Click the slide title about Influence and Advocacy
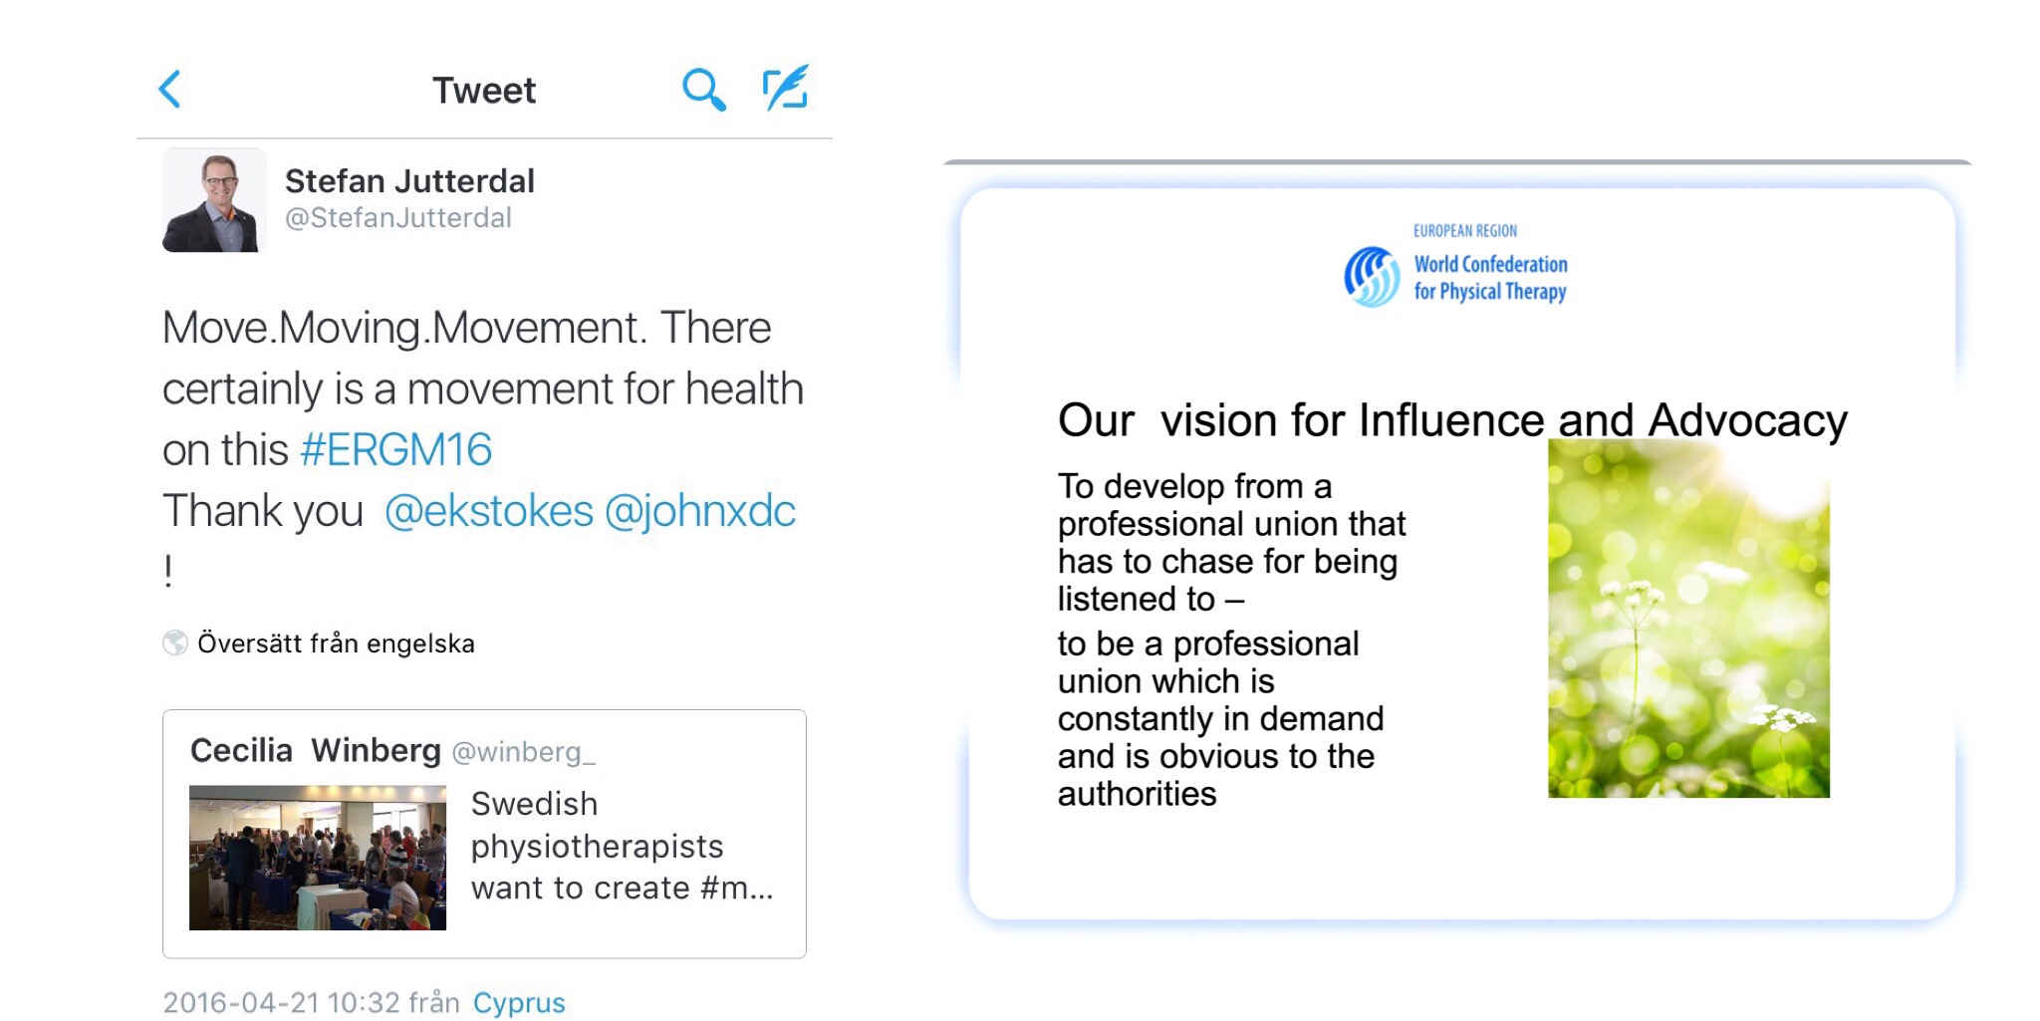Viewport: 2040px width, 1021px height. coord(1452,419)
